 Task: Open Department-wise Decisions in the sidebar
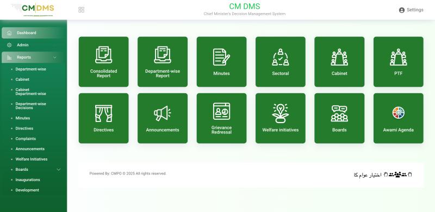pyautogui.click(x=31, y=106)
